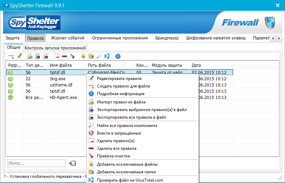Open the 'Контроль запуска приложений' sub-tab
The image size is (285, 183).
(x=55, y=48)
